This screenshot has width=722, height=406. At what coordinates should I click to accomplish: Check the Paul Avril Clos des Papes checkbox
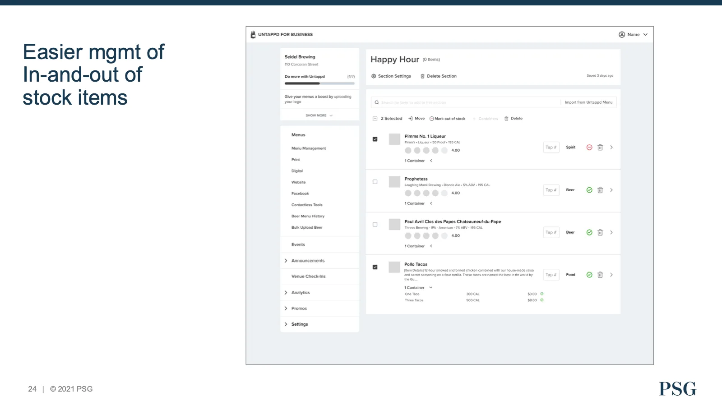coord(375,224)
